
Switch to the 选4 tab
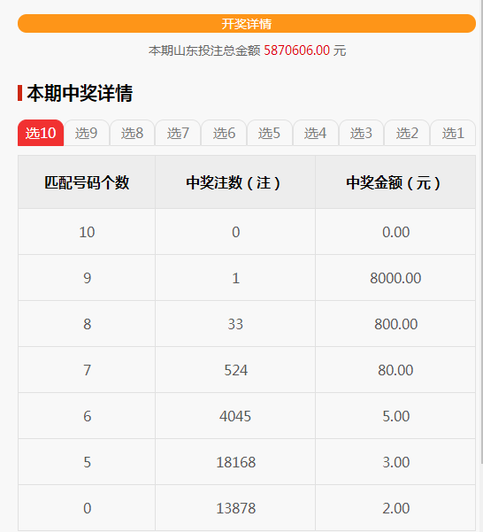pyautogui.click(x=316, y=133)
